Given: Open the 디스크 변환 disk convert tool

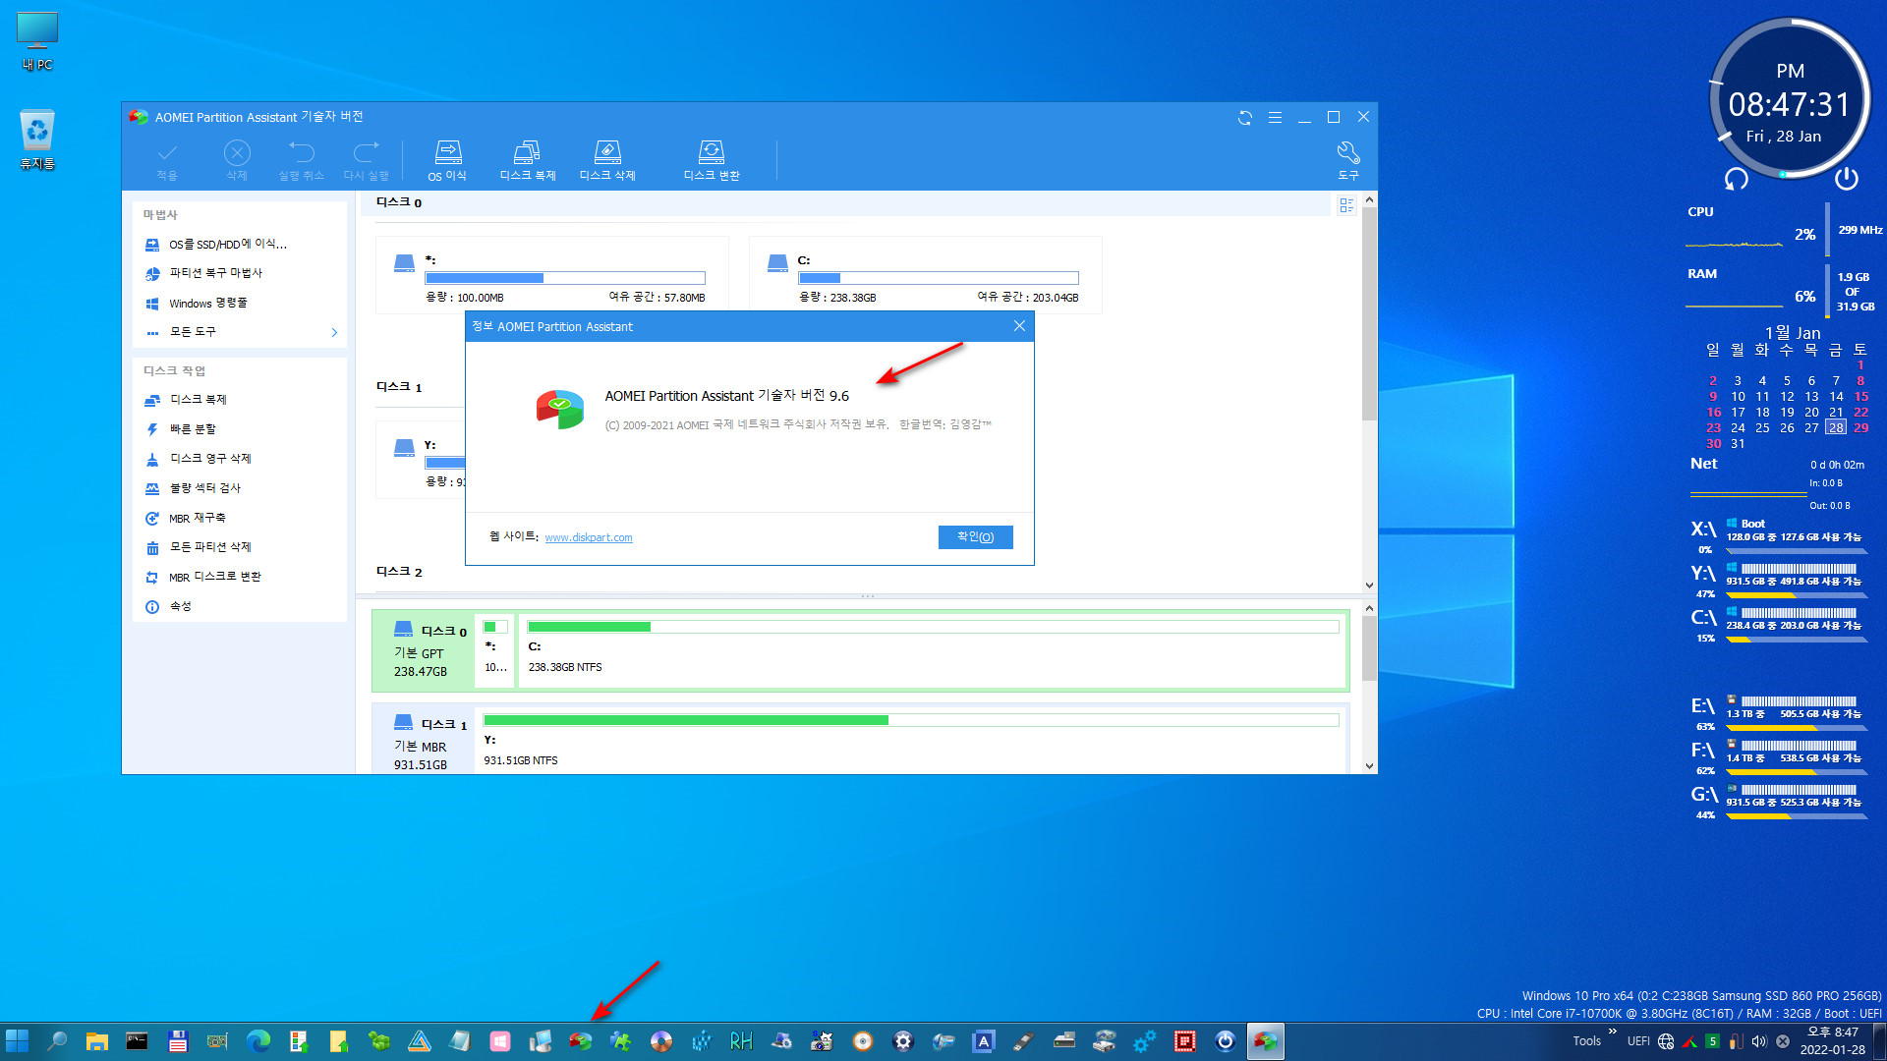Looking at the screenshot, I should point(712,160).
